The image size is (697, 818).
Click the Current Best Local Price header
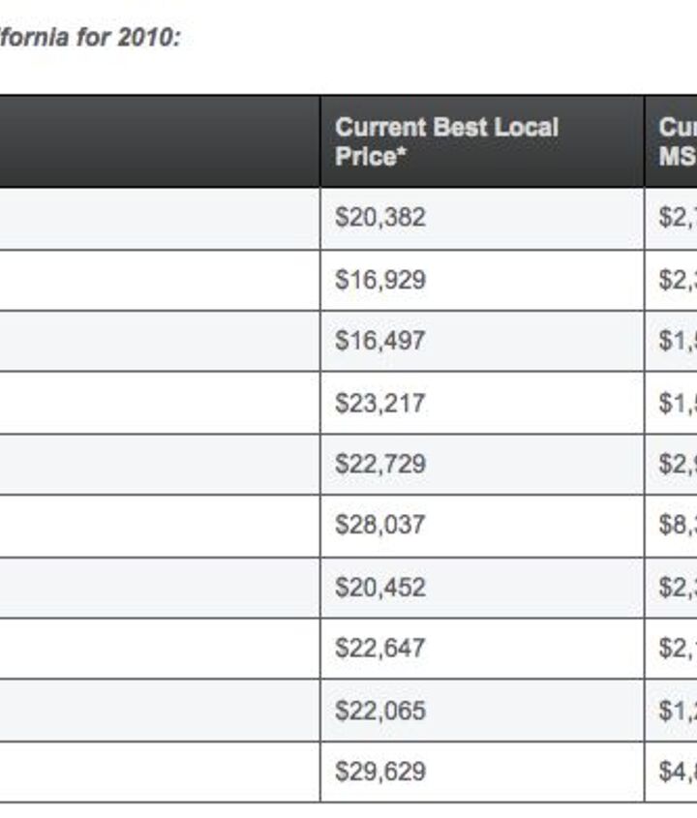(446, 141)
